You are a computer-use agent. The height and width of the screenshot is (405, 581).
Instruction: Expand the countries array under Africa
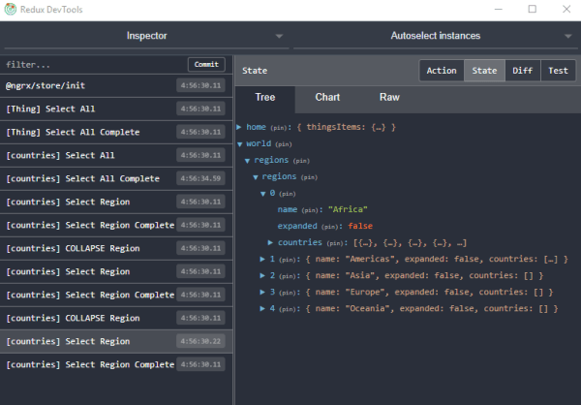tap(271, 242)
